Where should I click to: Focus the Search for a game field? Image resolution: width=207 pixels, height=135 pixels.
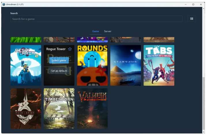tap(96, 19)
